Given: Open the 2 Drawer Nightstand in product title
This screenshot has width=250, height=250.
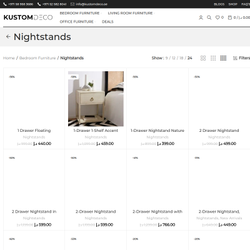Looking at the screenshot, I should pyautogui.click(x=34, y=212).
